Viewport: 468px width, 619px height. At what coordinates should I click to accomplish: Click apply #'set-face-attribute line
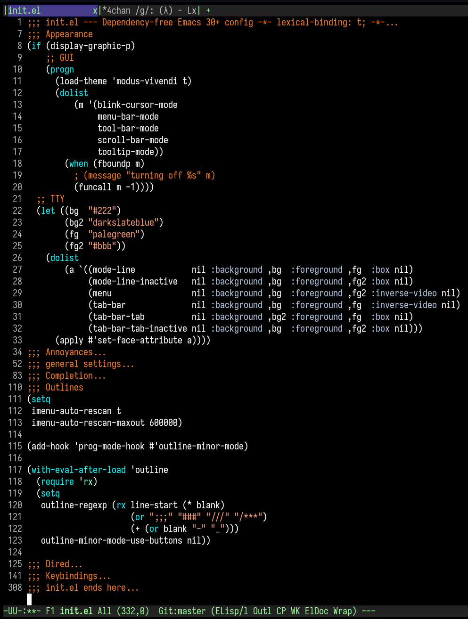(x=132, y=340)
